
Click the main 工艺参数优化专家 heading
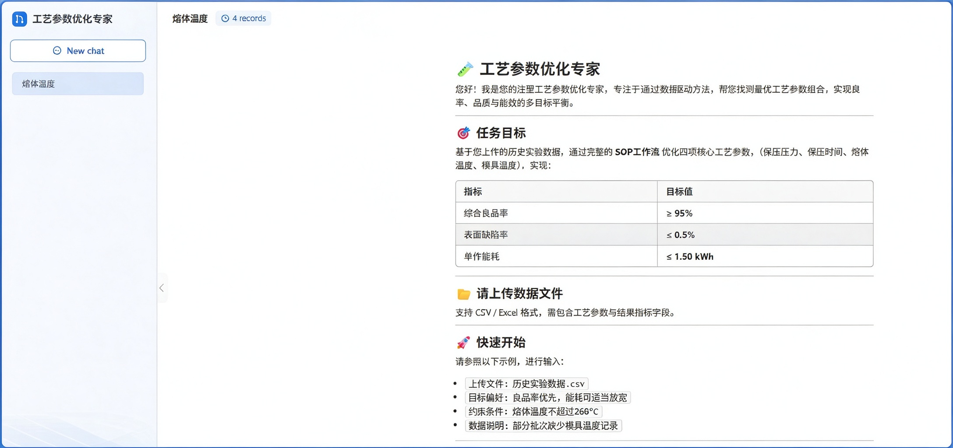click(x=540, y=69)
